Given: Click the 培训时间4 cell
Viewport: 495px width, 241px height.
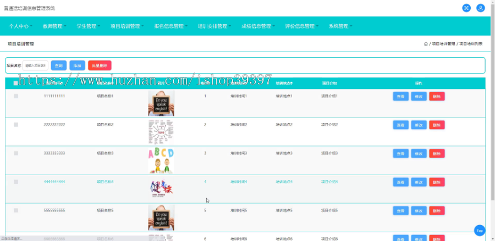Looking at the screenshot, I should click(239, 182).
